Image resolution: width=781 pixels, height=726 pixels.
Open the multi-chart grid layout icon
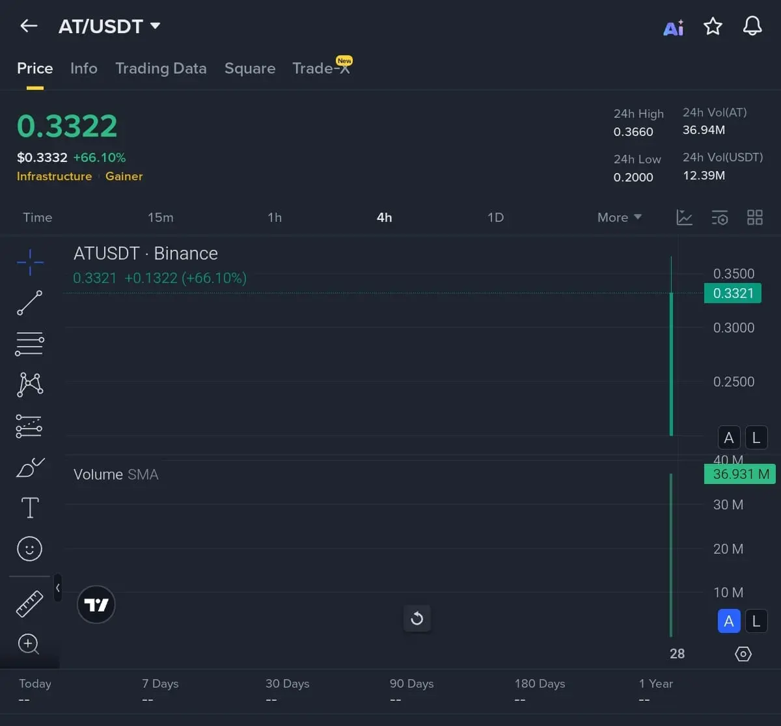coord(755,217)
